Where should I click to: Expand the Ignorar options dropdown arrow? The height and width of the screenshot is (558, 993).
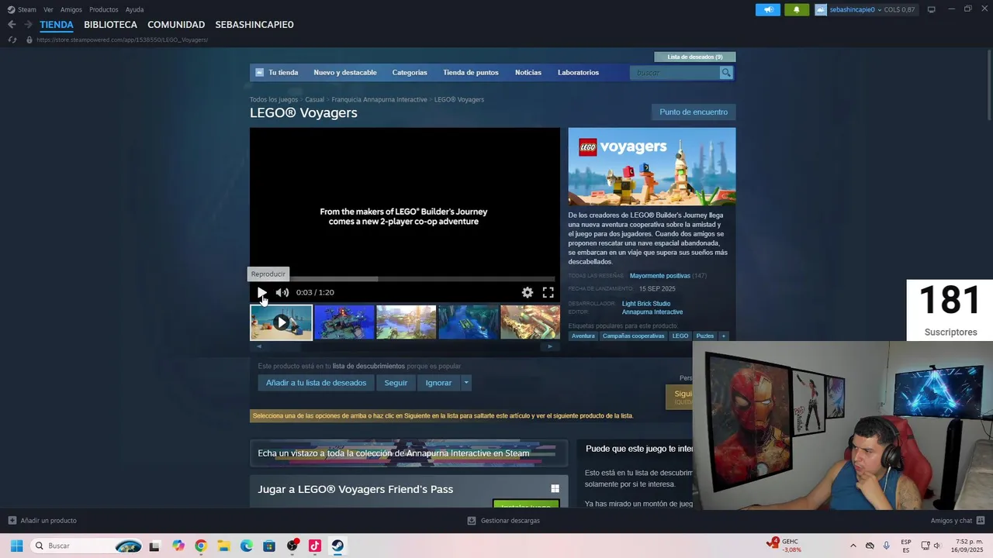[x=466, y=383]
